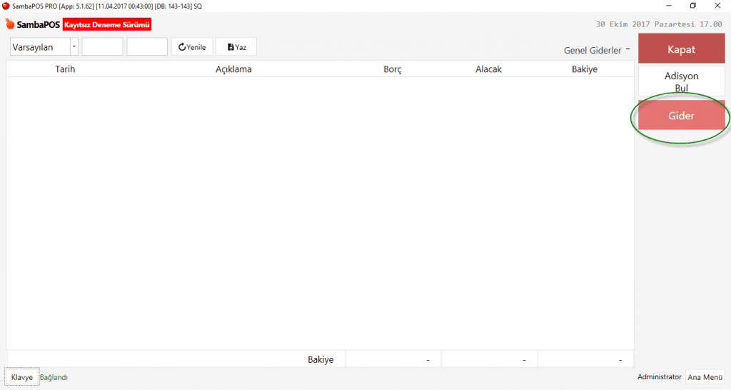Click the Borç column header
Image resolution: width=731 pixels, height=390 pixels.
(393, 69)
